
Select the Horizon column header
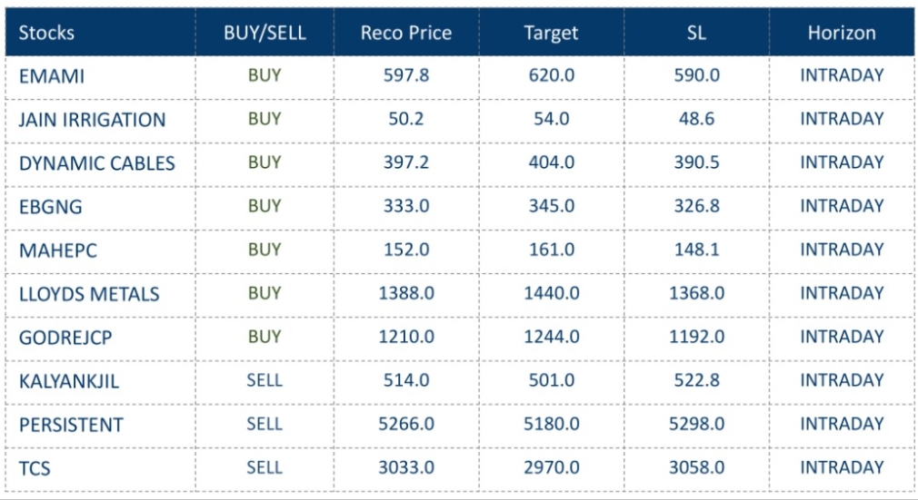(x=842, y=33)
